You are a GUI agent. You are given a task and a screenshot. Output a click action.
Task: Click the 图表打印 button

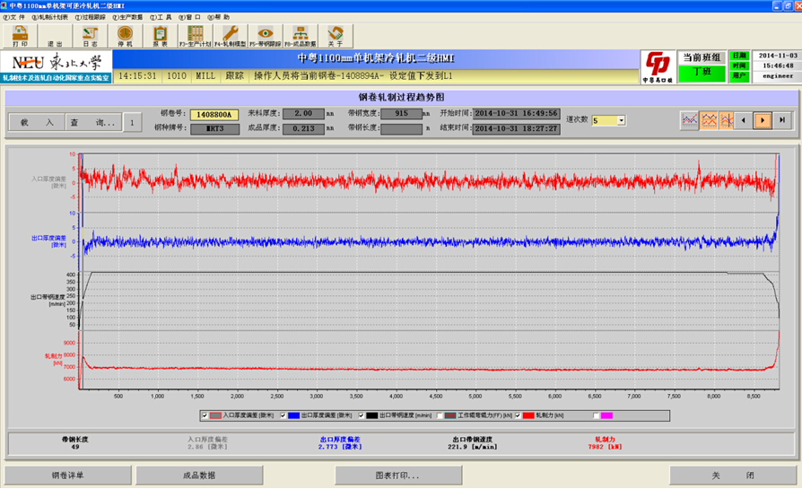tap(398, 476)
